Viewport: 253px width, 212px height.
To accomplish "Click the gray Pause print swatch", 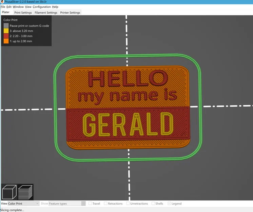I will [6, 25].
